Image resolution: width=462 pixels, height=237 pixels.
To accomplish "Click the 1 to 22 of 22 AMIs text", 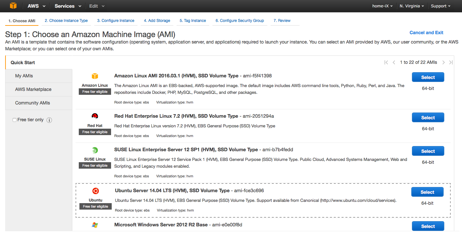I will coord(418,63).
